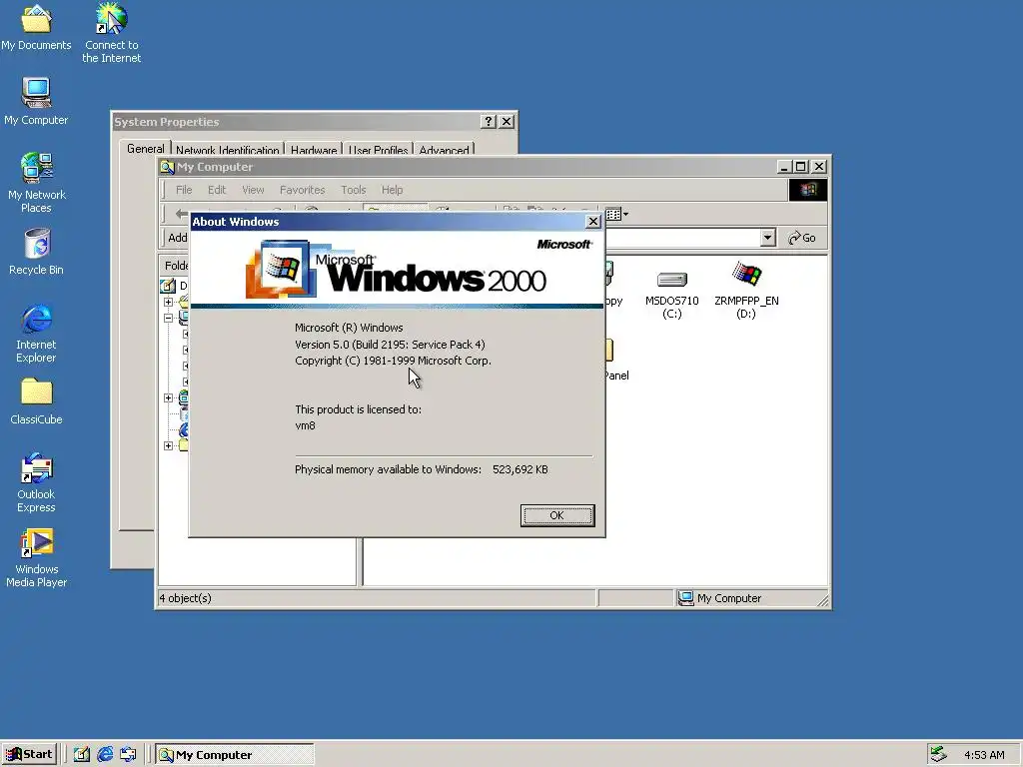
Task: Click Show Desktop in the Quick Launch bar
Action: (x=82, y=755)
